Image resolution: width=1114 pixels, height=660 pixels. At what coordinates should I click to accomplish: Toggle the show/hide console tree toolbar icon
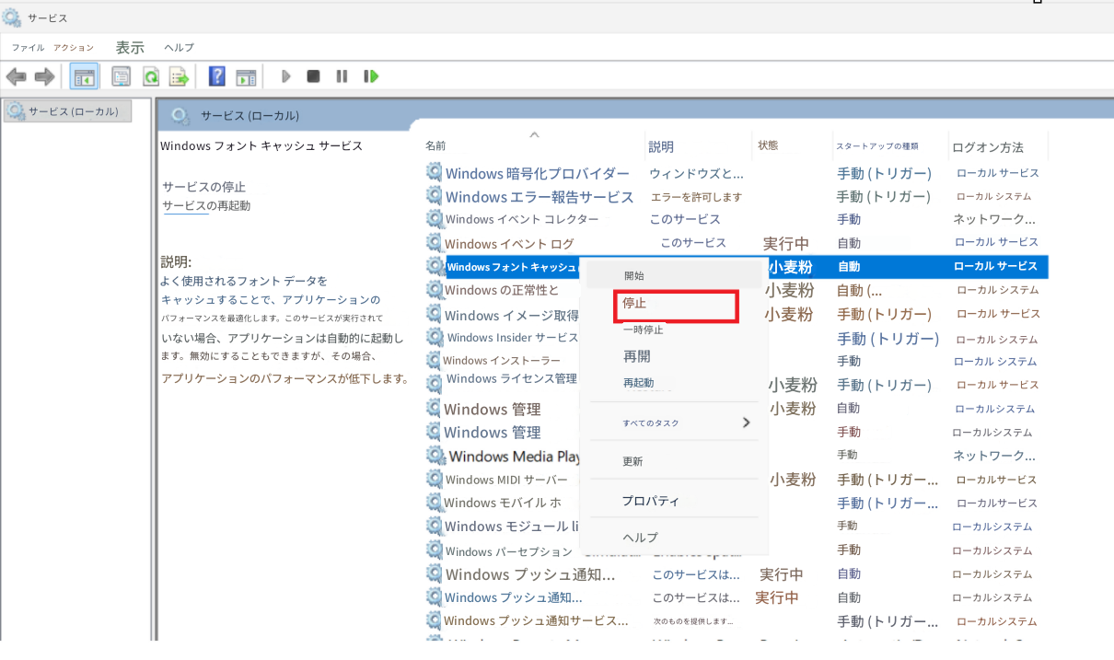[x=84, y=76]
